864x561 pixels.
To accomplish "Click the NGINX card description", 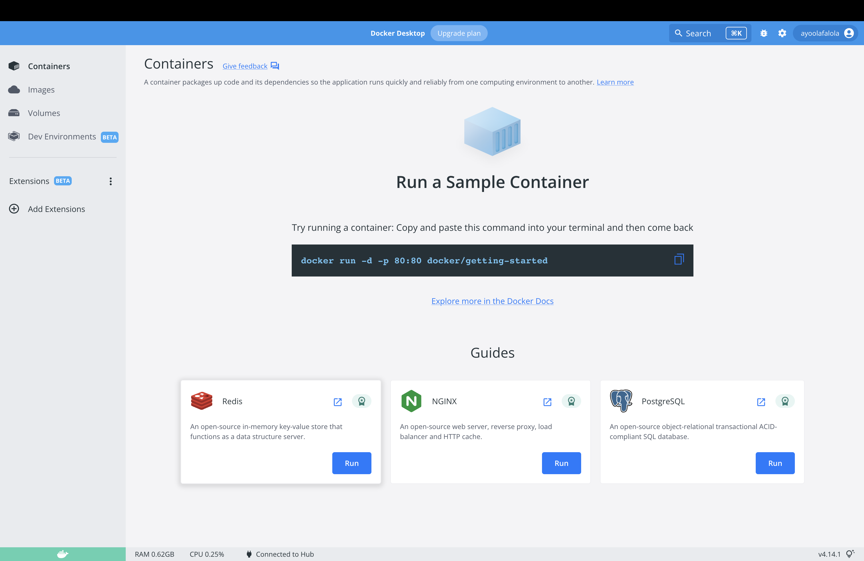I will [x=475, y=431].
